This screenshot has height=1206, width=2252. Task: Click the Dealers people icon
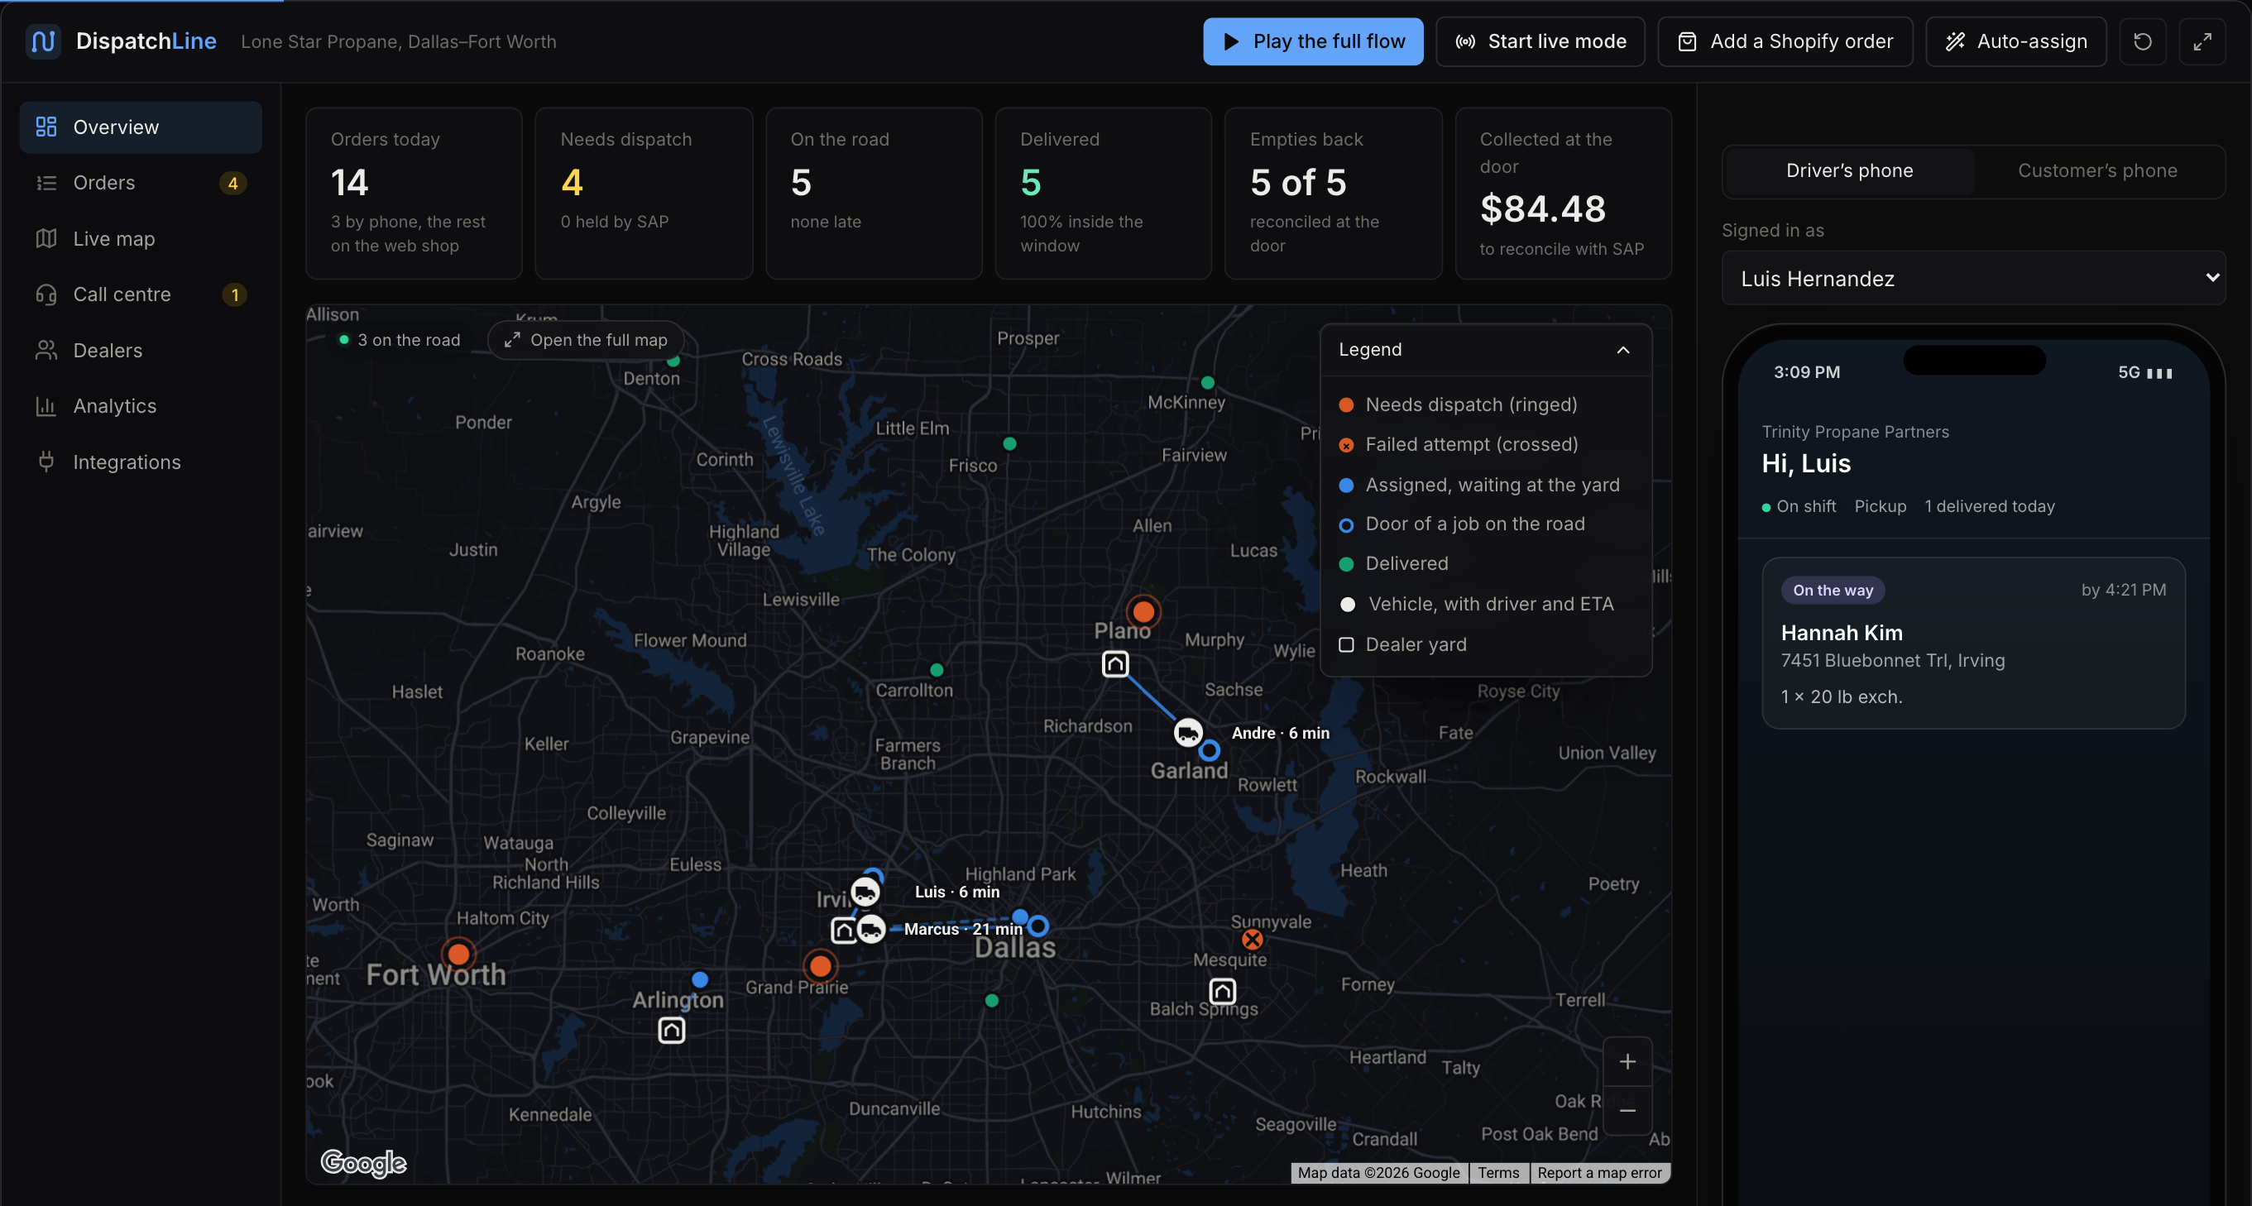click(x=46, y=351)
